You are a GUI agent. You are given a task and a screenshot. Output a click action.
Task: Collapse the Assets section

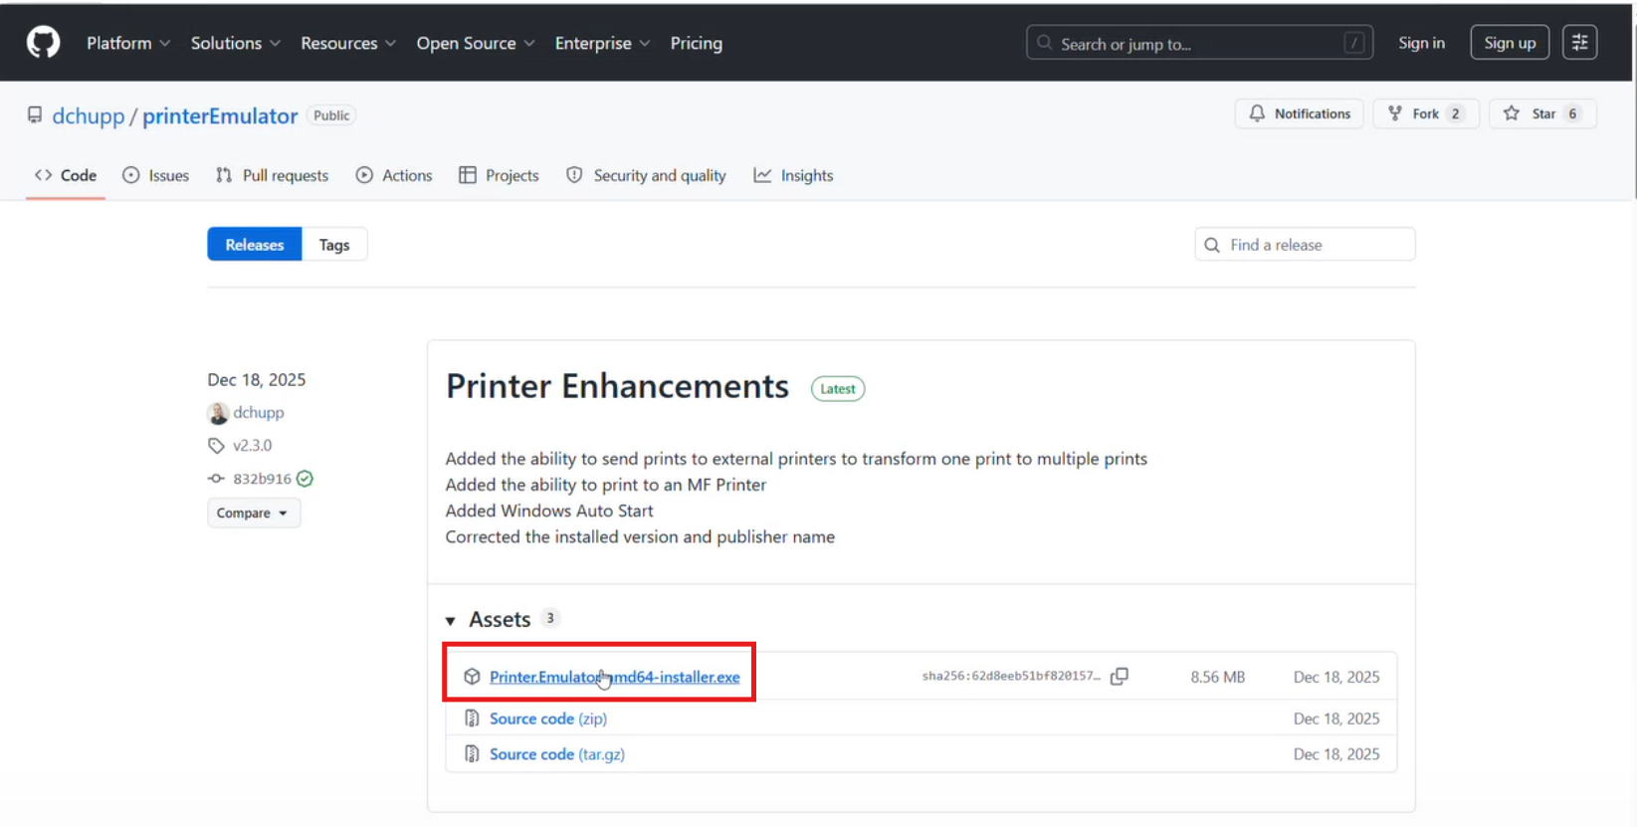point(450,621)
